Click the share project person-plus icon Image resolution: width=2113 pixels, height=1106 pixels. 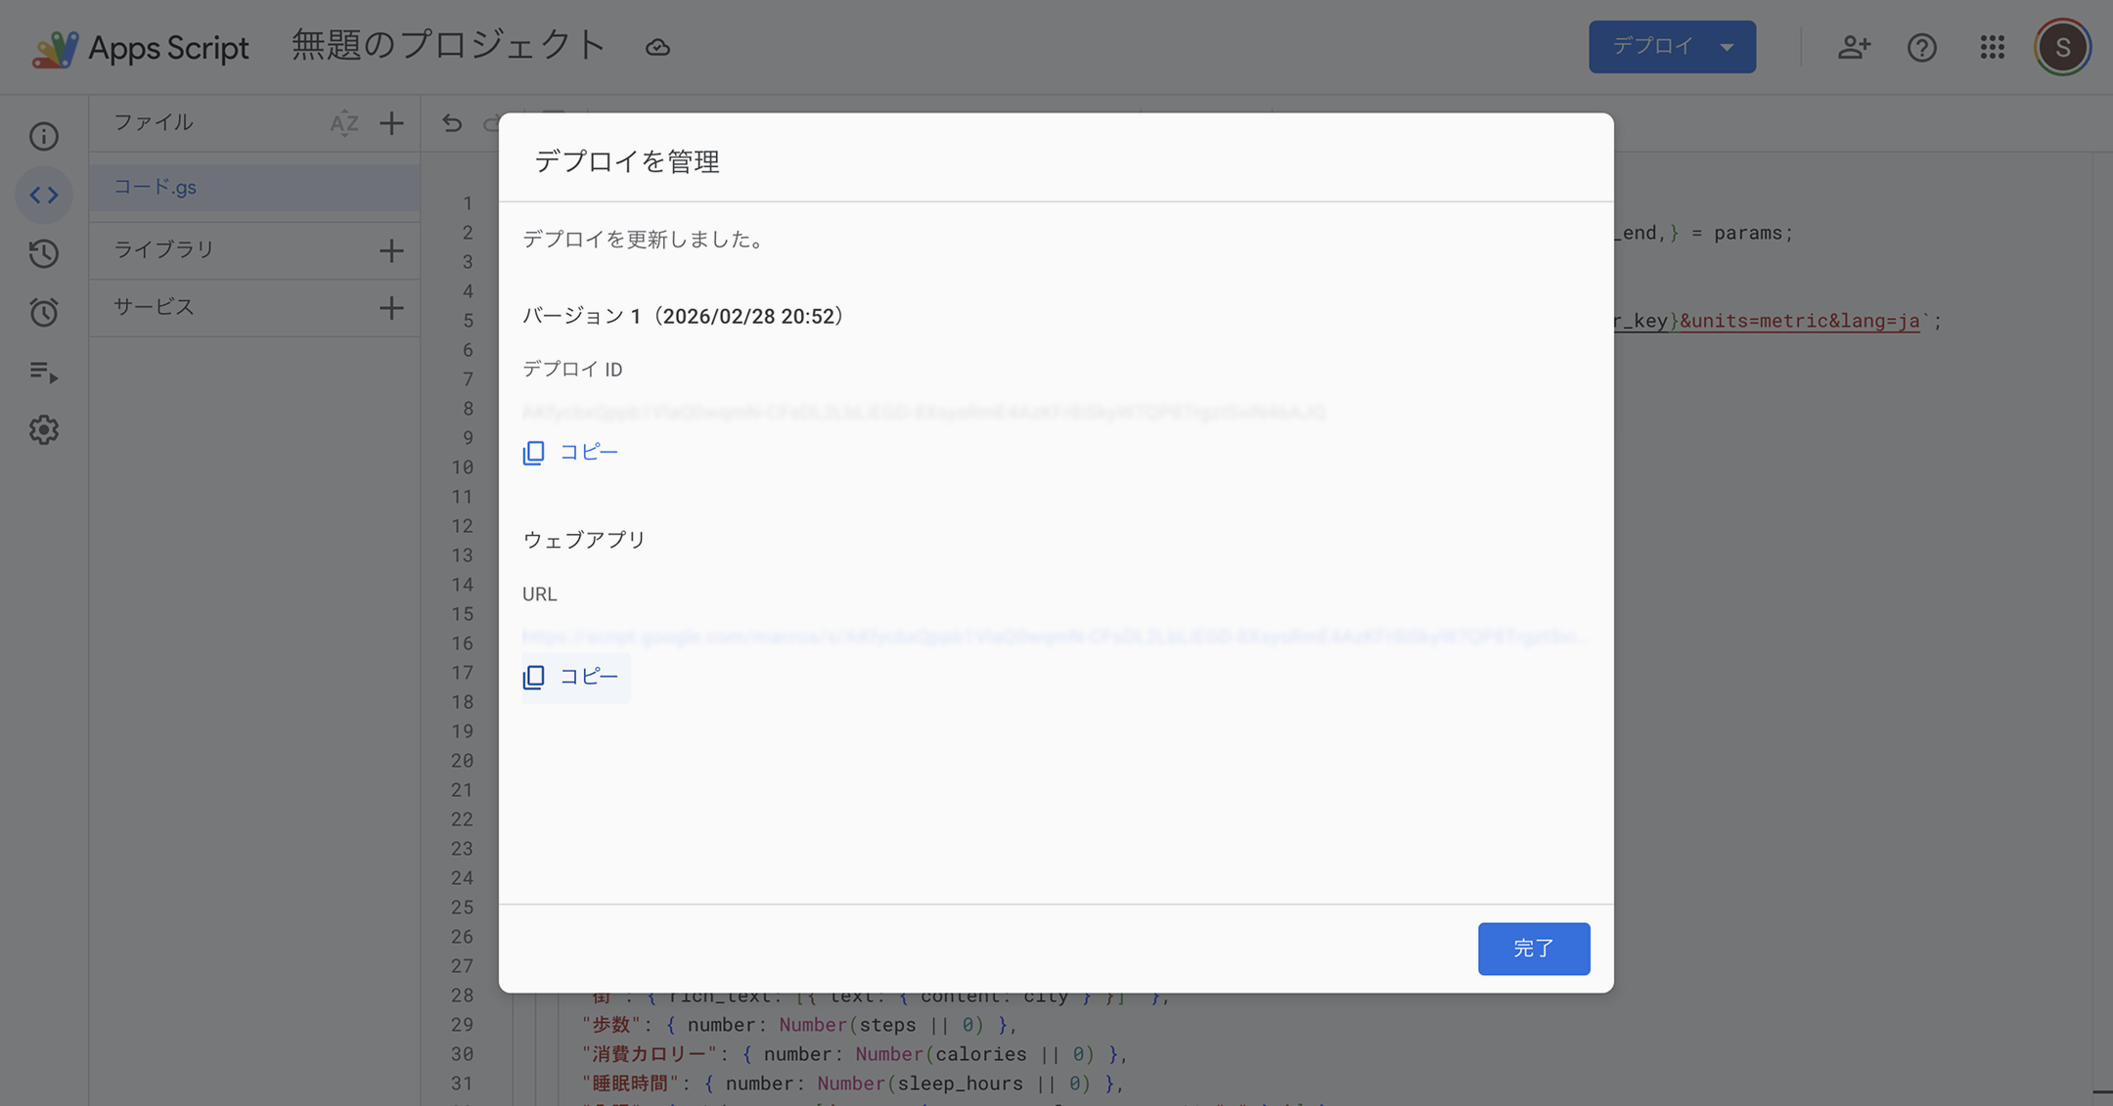(x=1854, y=47)
